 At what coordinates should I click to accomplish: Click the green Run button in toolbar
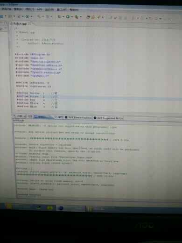(68, 16)
